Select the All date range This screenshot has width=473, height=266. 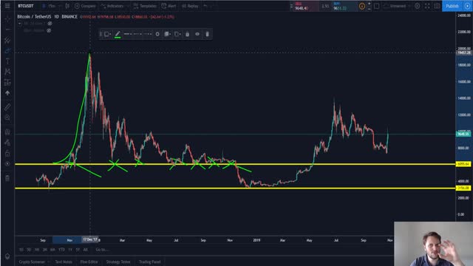tap(86, 250)
